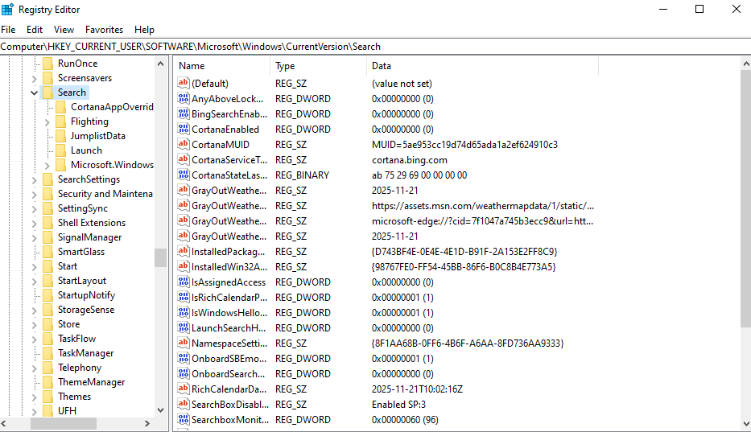Expand the StartLayout key

(x=34, y=281)
